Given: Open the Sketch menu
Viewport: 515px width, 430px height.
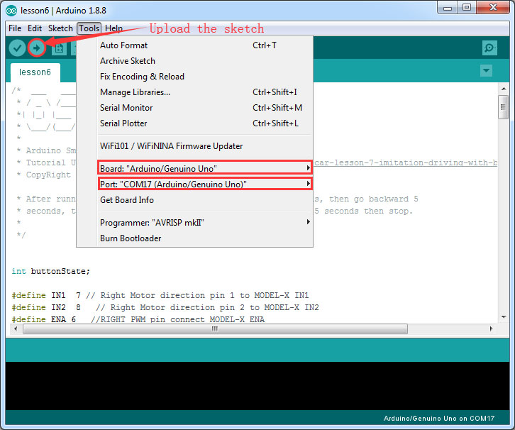Looking at the screenshot, I should (x=60, y=28).
